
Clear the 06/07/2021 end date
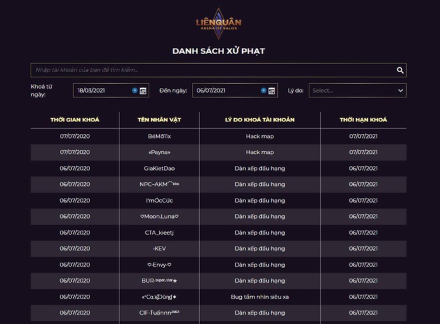click(263, 90)
